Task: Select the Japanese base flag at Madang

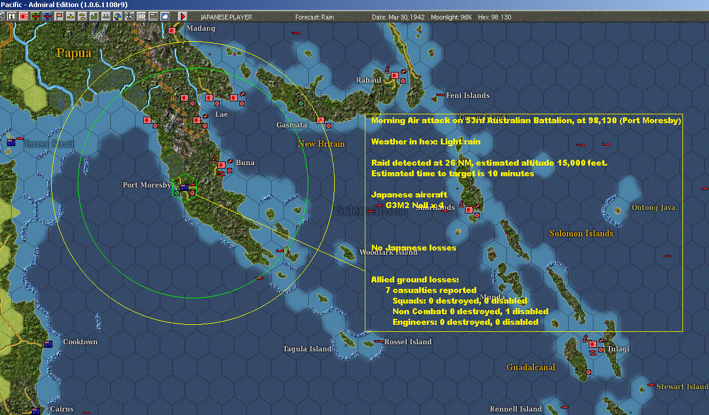Action: click(172, 30)
